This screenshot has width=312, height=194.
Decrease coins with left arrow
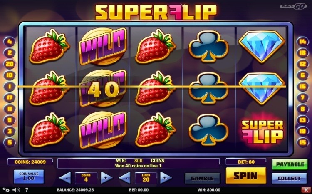click(65, 178)
